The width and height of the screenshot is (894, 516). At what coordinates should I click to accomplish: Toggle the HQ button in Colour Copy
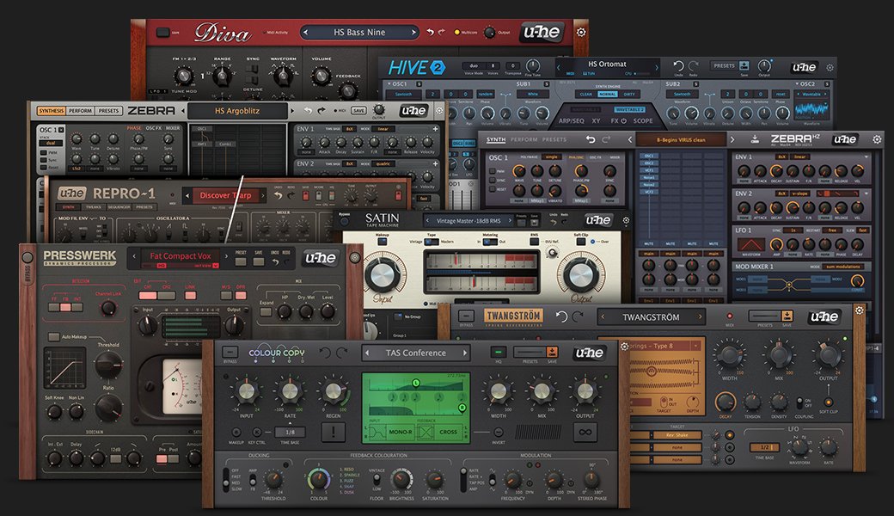(498, 352)
